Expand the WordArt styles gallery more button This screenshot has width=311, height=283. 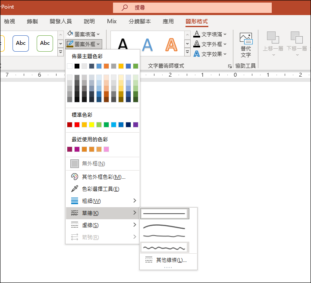(x=187, y=52)
